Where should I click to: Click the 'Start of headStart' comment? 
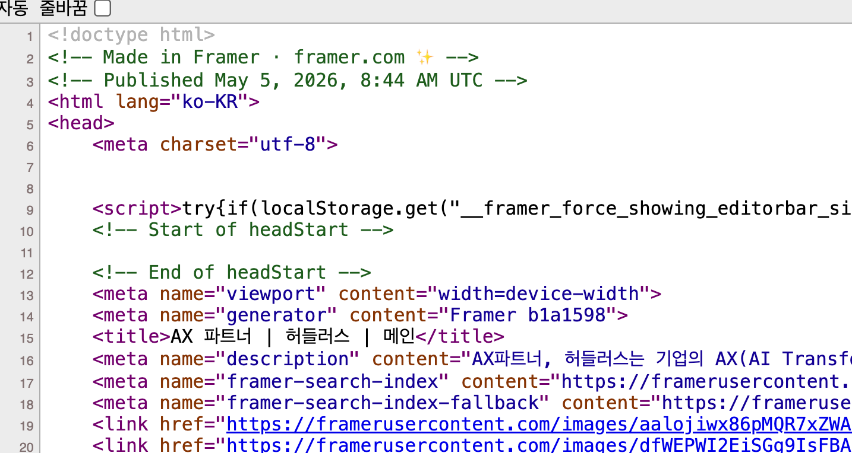point(243,229)
